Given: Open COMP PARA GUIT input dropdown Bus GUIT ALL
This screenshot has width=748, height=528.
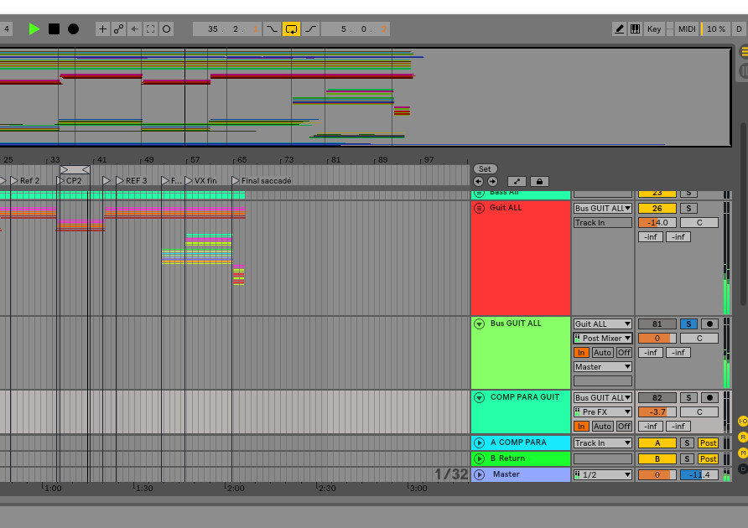Looking at the screenshot, I should tap(602, 397).
